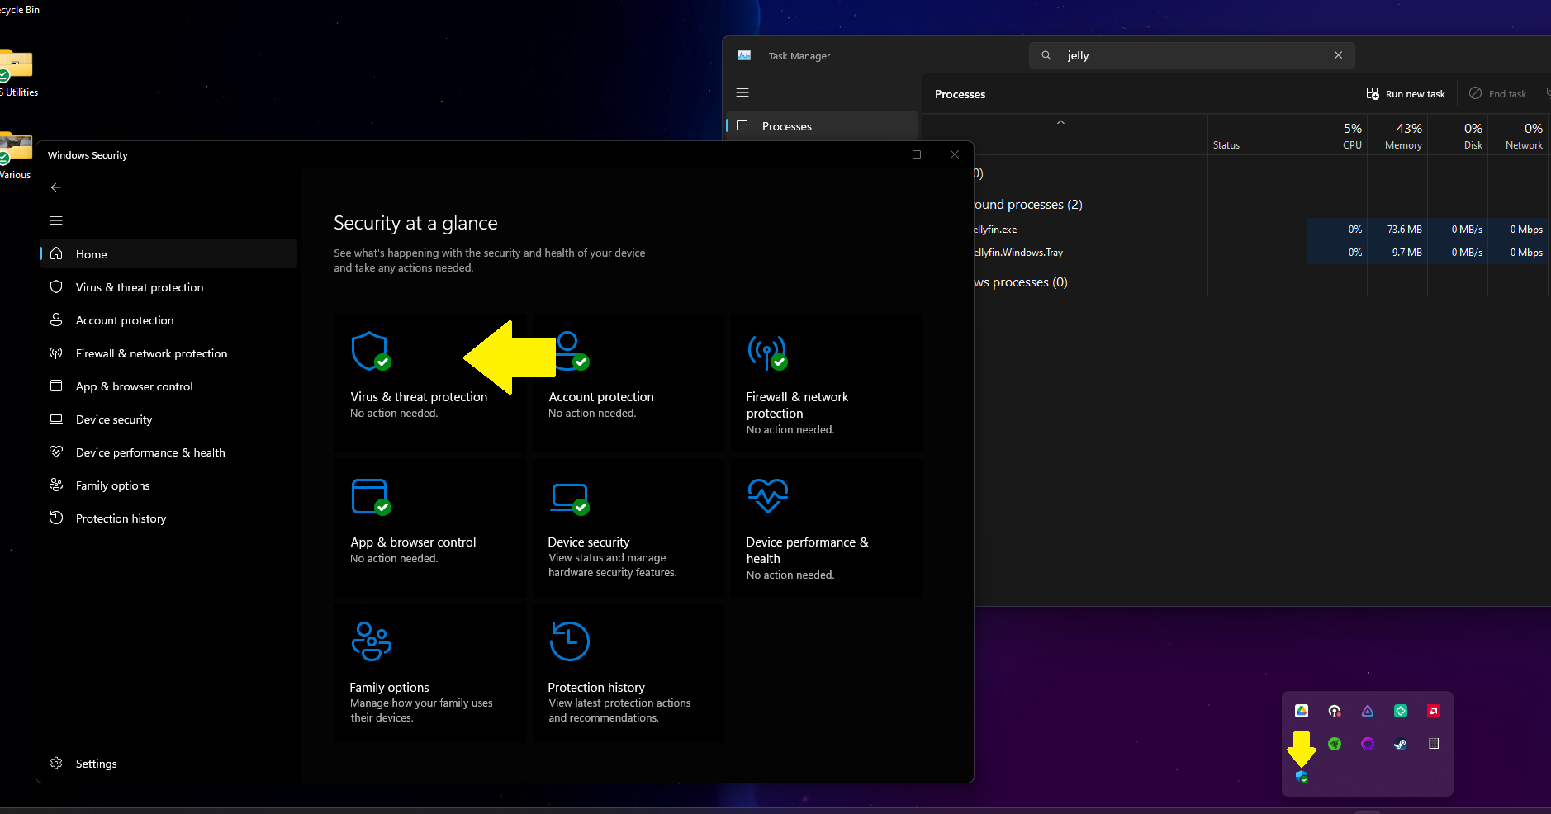Click the Steam icon in the tray overflow
The image size is (1551, 814).
(1401, 744)
